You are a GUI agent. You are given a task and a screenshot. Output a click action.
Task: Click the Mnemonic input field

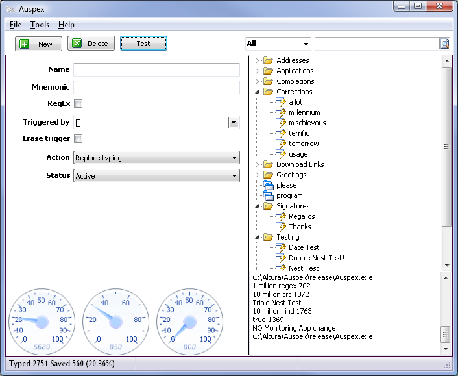pos(156,88)
